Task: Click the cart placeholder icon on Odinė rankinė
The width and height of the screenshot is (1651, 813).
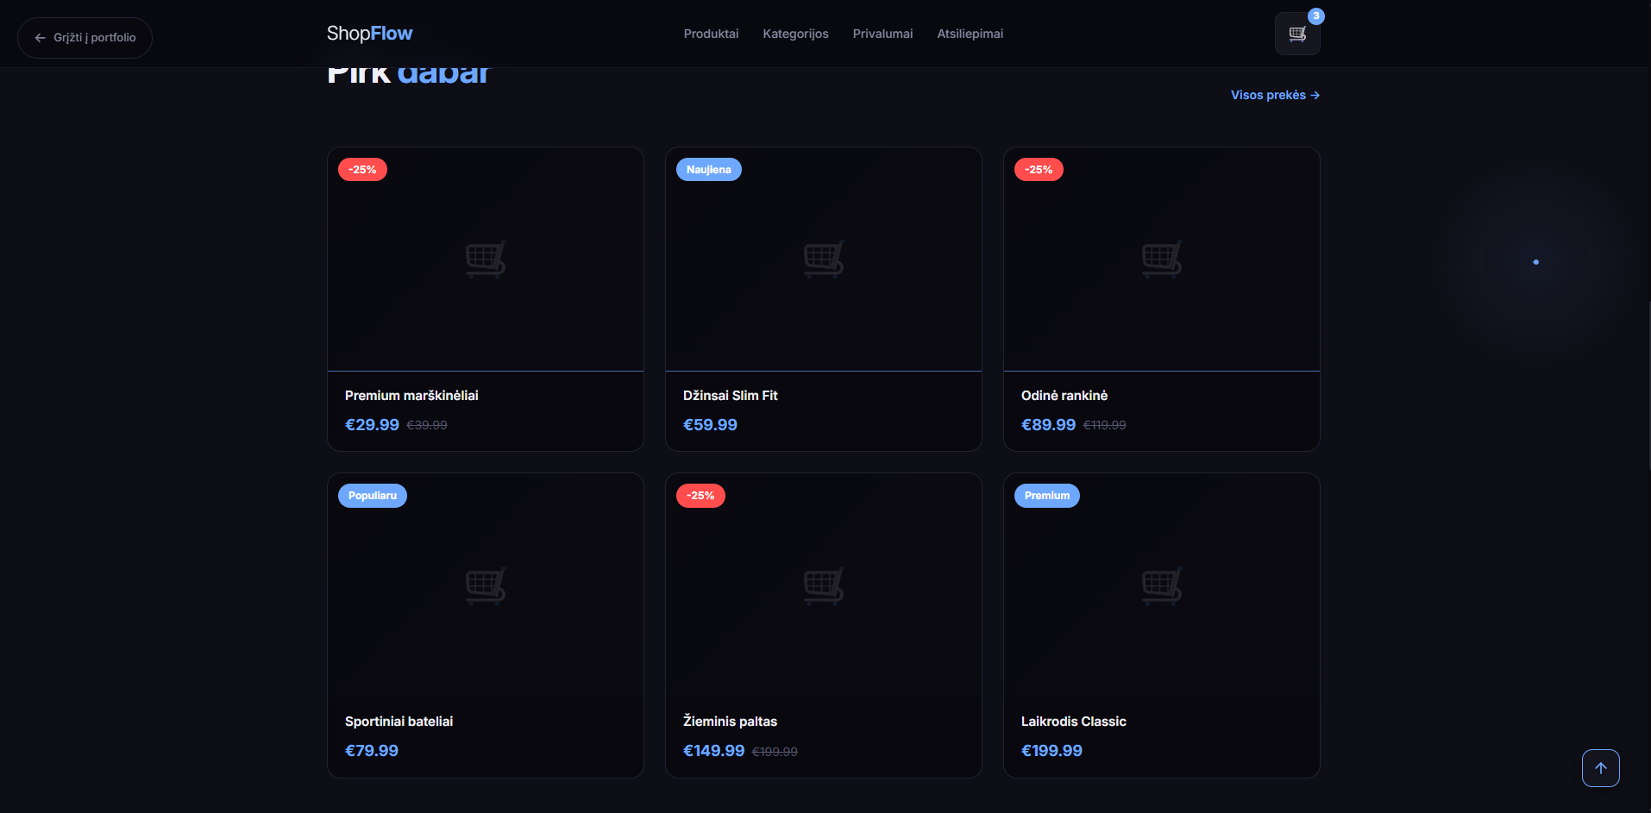Action: (1161, 259)
